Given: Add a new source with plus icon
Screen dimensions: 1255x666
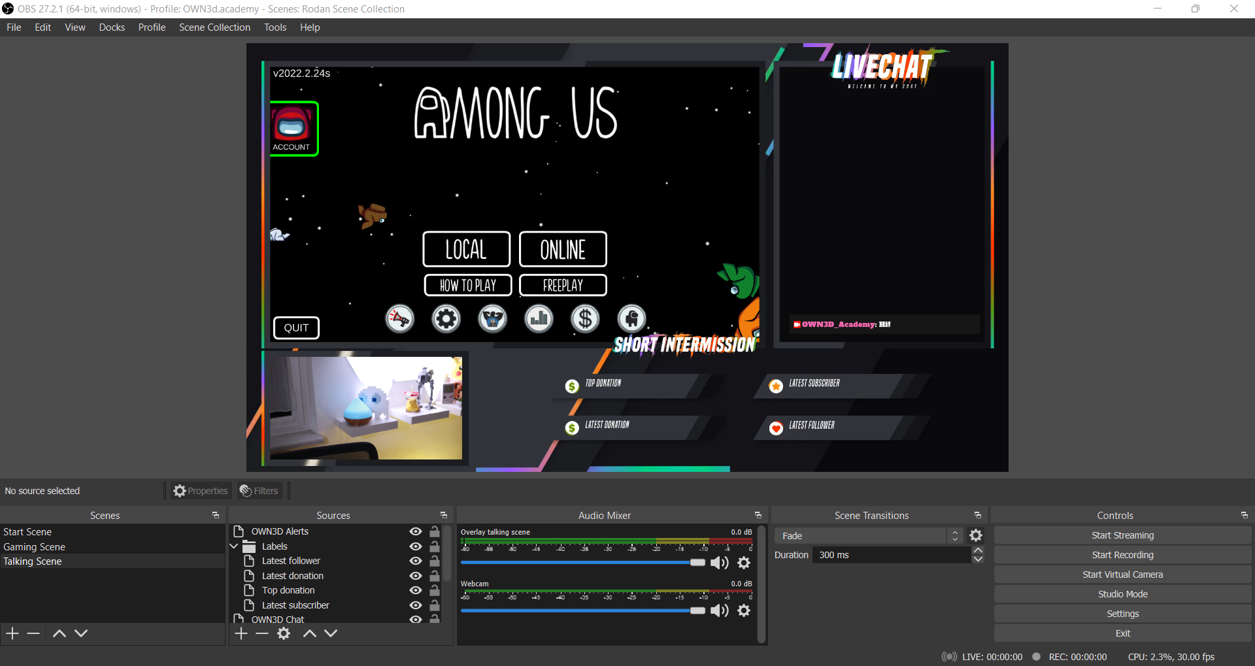Looking at the screenshot, I should tap(241, 633).
